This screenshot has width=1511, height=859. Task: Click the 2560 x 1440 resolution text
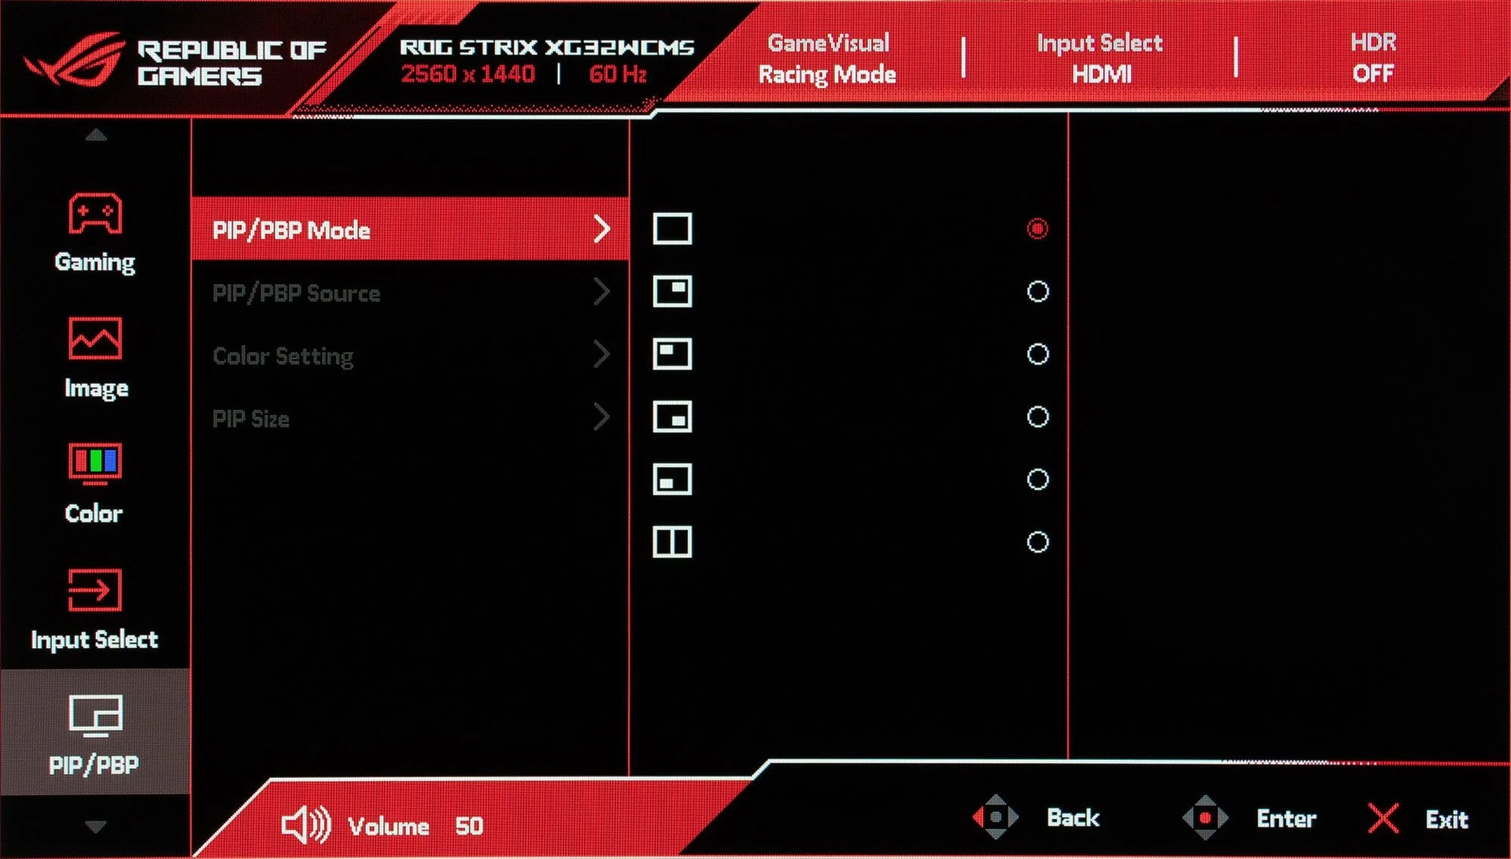point(468,75)
